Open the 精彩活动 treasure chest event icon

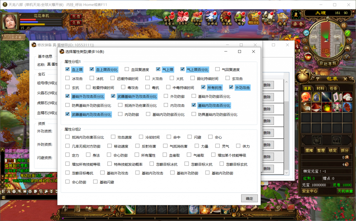253,18
